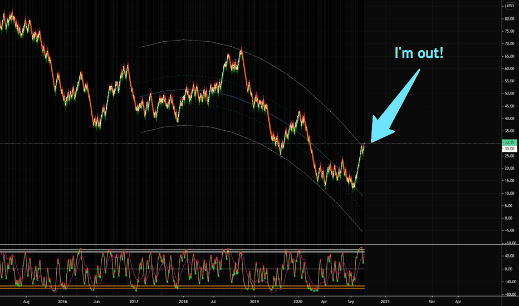Click the Mar label on time axis
Screen dimensions: 519x306
click(432, 302)
